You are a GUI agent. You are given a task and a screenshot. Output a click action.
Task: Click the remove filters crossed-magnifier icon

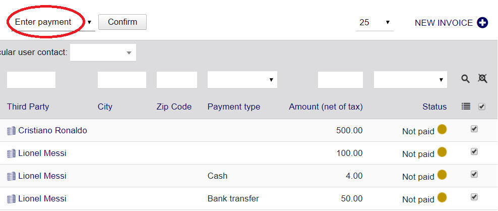(x=482, y=79)
